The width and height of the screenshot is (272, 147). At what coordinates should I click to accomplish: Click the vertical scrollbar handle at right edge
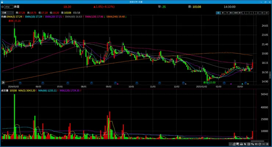point(270,75)
